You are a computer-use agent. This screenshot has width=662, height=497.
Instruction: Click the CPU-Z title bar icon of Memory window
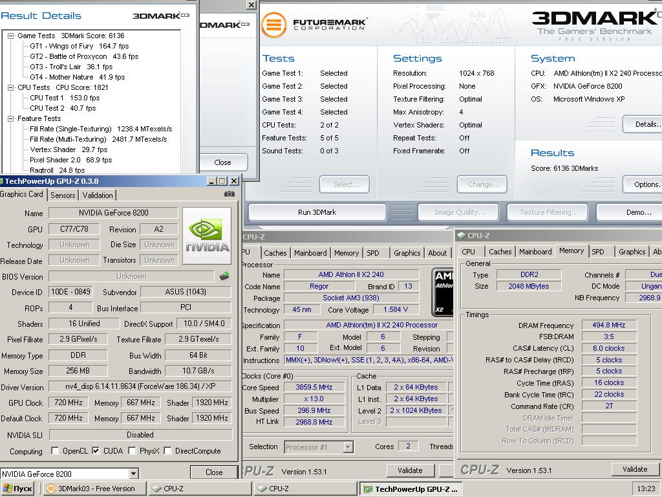[462, 236]
